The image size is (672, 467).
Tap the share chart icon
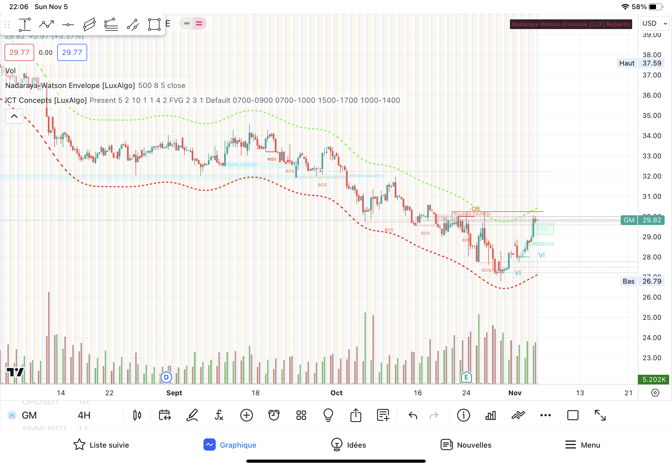tap(356, 415)
